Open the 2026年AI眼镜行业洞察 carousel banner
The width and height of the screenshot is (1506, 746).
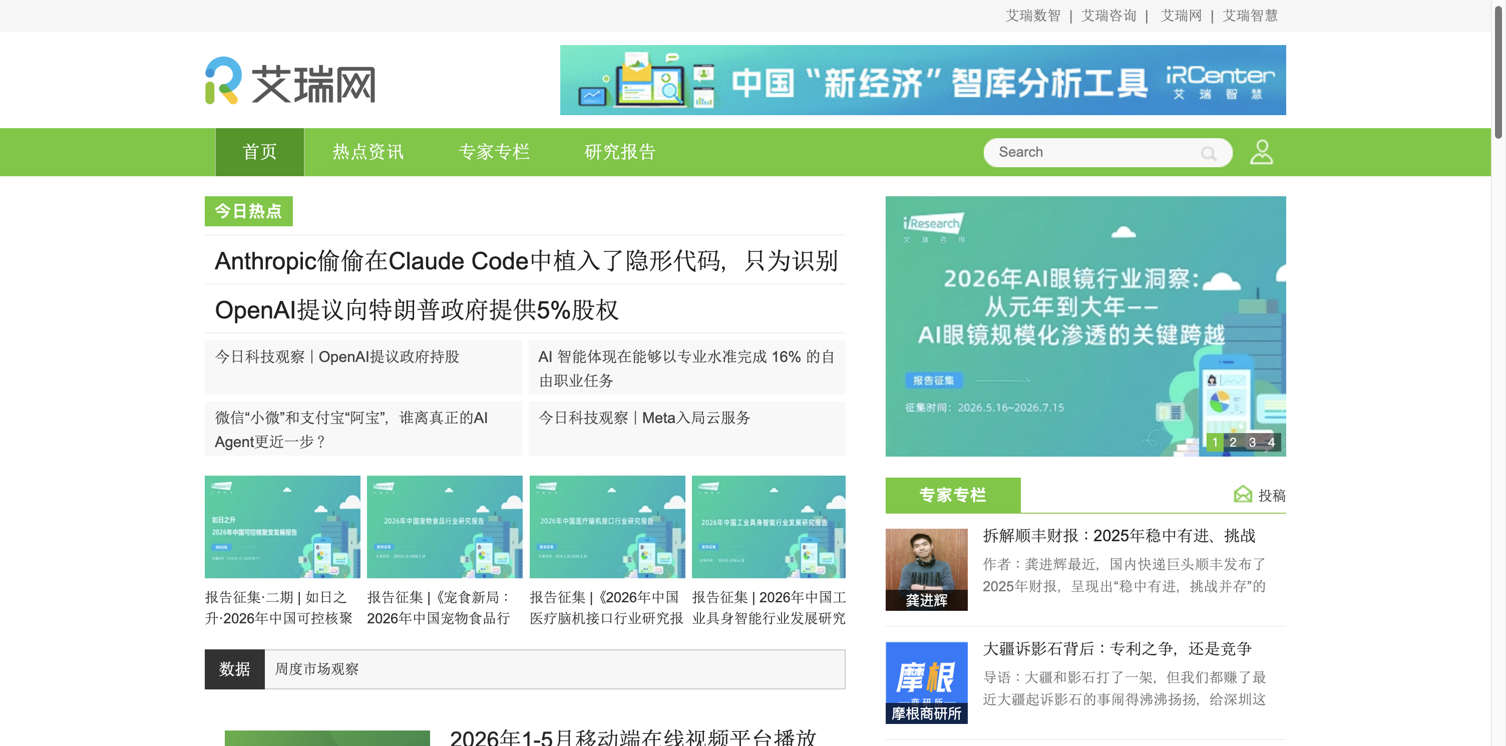click(x=1085, y=326)
